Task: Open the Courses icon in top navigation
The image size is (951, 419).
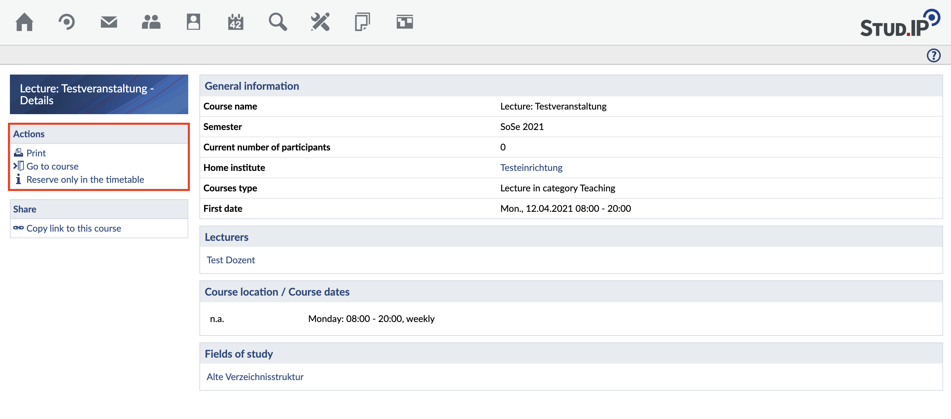Action: pyautogui.click(x=66, y=22)
